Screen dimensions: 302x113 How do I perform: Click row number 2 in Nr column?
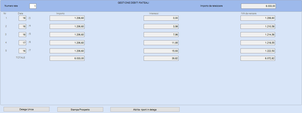[6, 26]
